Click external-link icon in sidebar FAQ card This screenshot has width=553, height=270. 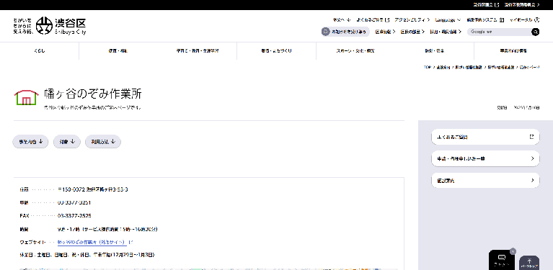tap(532, 137)
